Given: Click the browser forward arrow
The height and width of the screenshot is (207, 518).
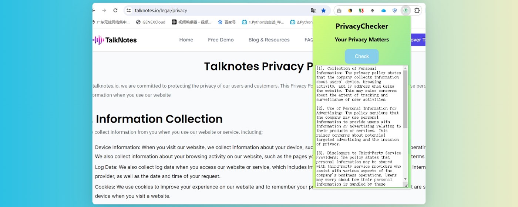Looking at the screenshot, I should [x=104, y=10].
